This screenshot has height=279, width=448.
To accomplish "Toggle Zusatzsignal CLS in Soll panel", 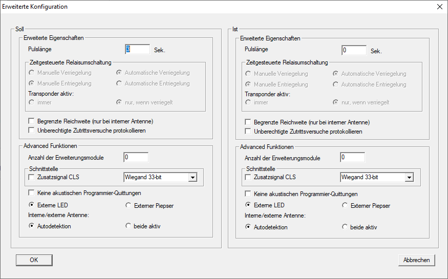I will 32,178.
